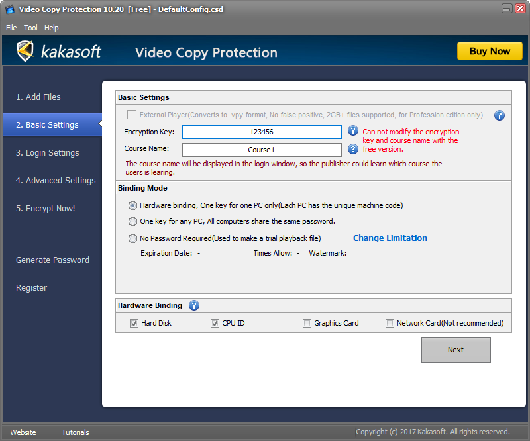Click the Buy Now button

coord(490,51)
